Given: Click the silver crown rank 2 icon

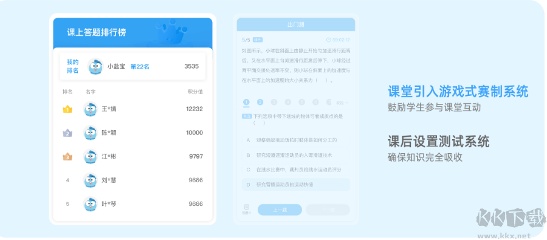Looking at the screenshot, I should (x=67, y=133).
